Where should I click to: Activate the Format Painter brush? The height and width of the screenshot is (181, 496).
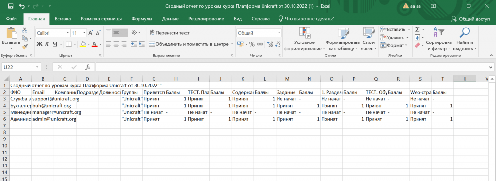(x=25, y=46)
